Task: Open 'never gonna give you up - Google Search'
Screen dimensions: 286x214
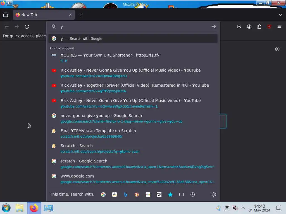Action: click(133, 118)
